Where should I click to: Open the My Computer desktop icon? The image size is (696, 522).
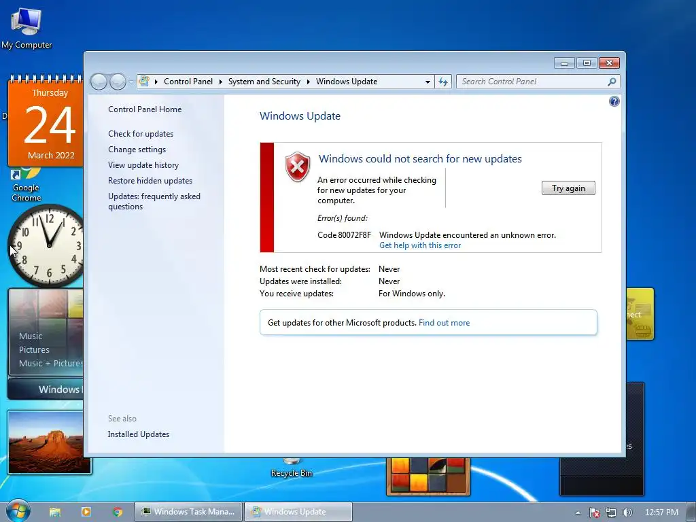point(27,29)
